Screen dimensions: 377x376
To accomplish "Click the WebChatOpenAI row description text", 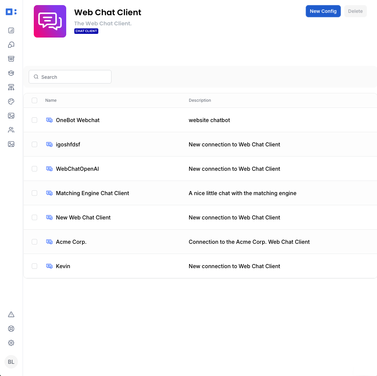I will click(x=234, y=169).
